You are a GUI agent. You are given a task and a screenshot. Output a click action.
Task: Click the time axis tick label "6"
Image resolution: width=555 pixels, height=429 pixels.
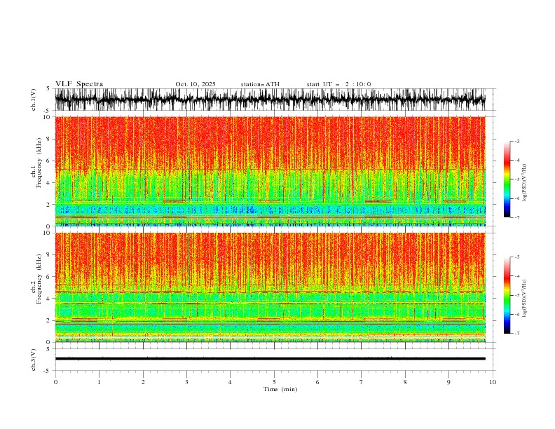(x=317, y=382)
